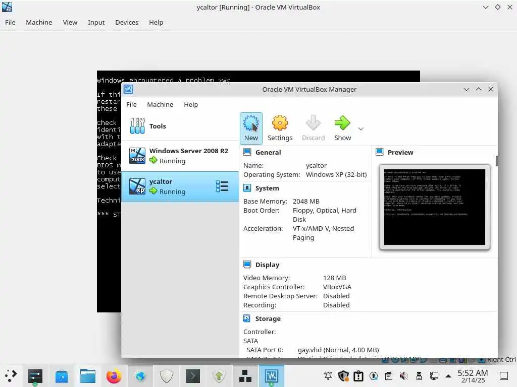The height and width of the screenshot is (387, 517).
Task: Open the green up-arrow taskbar app
Action: point(219,376)
